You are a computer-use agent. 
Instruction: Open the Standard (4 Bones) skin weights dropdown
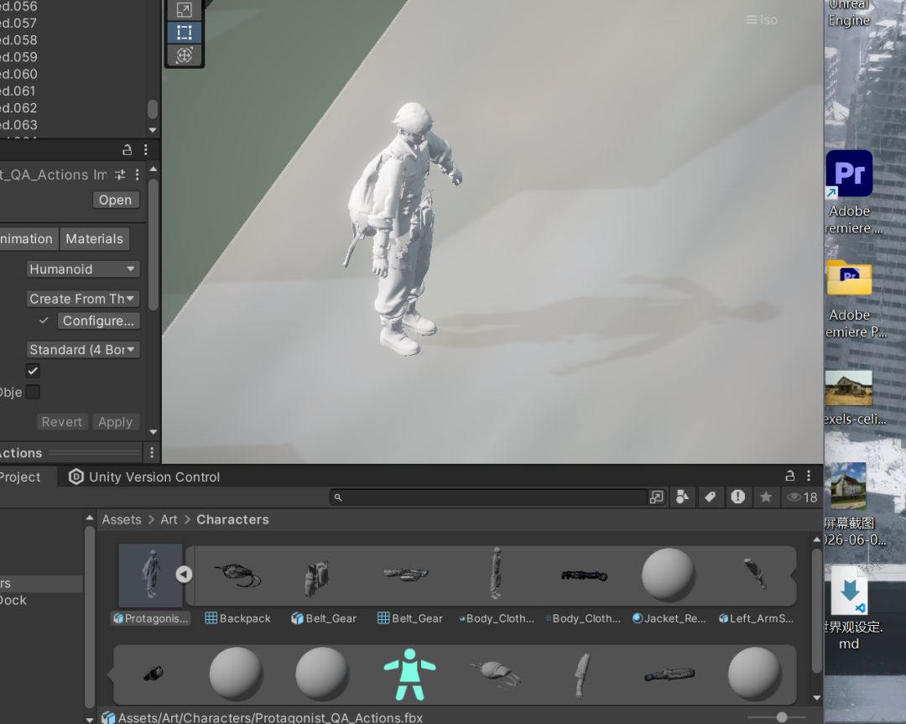point(82,350)
